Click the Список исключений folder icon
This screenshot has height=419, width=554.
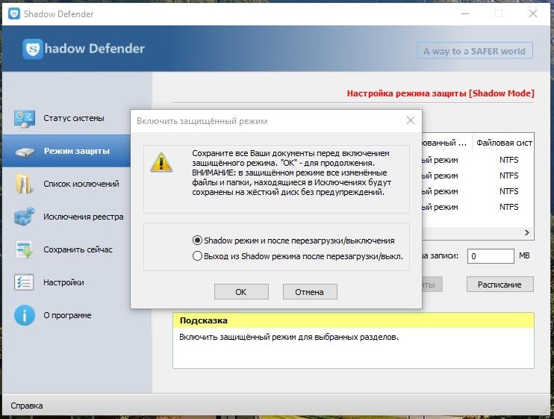click(24, 184)
